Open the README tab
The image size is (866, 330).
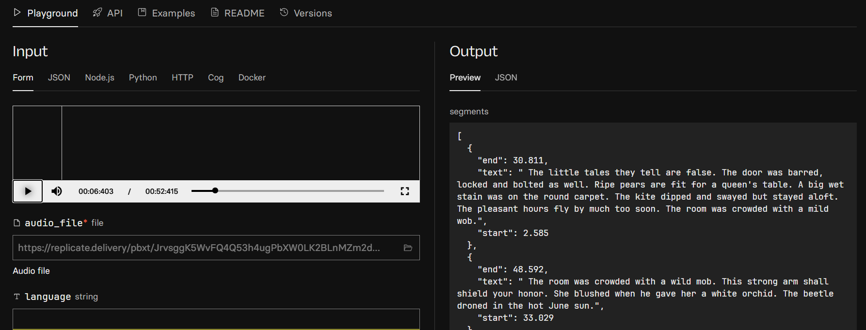pyautogui.click(x=238, y=13)
